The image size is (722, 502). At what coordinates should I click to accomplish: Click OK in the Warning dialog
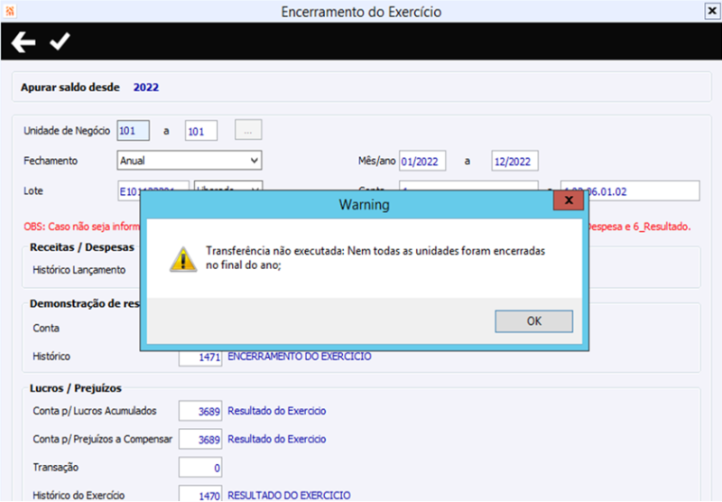click(x=533, y=321)
